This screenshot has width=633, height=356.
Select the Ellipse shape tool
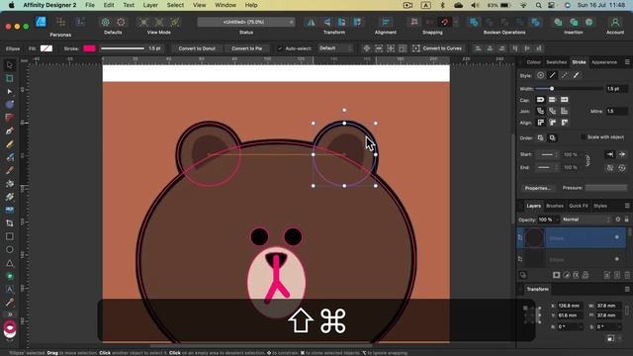10,249
